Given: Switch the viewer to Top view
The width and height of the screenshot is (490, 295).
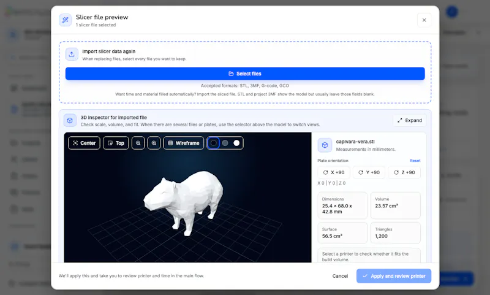Looking at the screenshot, I should (116, 143).
